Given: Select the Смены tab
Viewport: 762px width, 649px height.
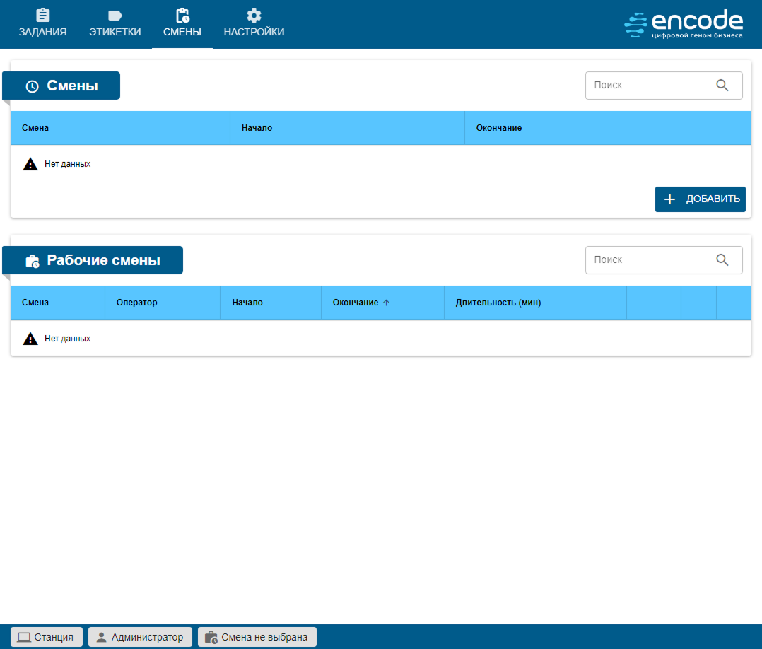Looking at the screenshot, I should pyautogui.click(x=182, y=24).
